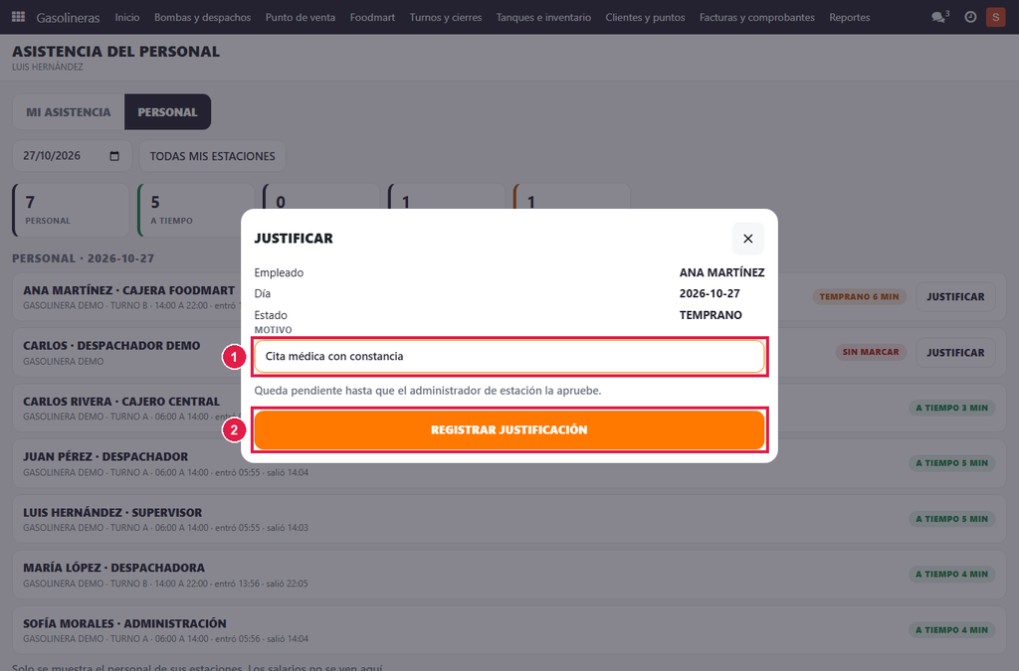Open Punto de venta menu
The width and height of the screenshot is (1019, 671).
click(301, 18)
